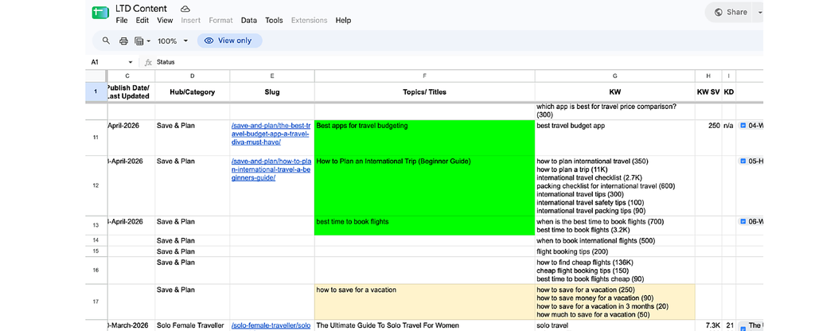This screenshot has height=331, width=815.
Task: Open the greyed Format menu
Action: click(x=221, y=20)
